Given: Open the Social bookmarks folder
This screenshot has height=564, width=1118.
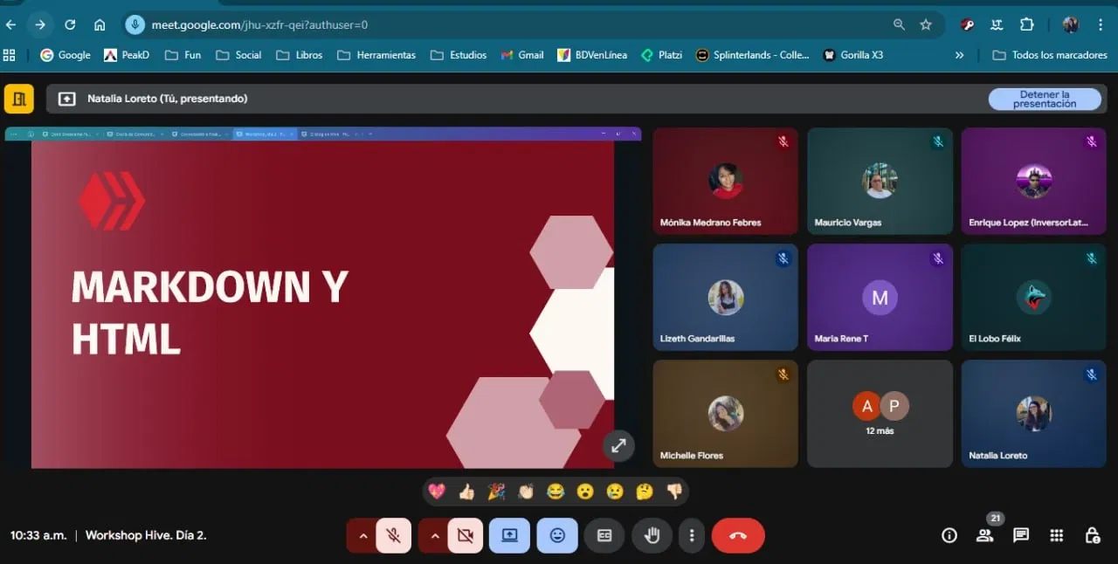Looking at the screenshot, I should [x=238, y=55].
